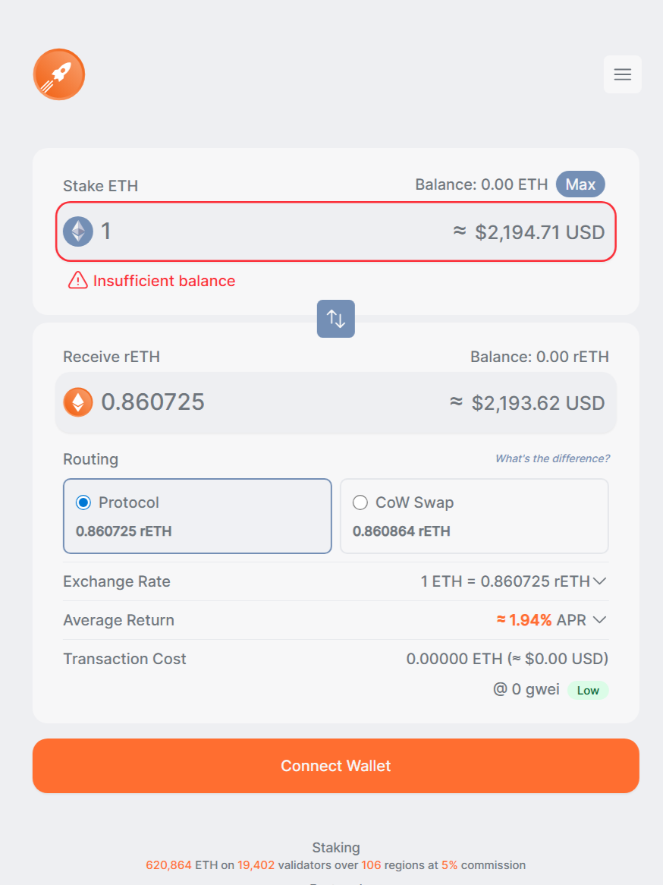Click the Low gas indicator badge
663x885 pixels.
tap(588, 690)
